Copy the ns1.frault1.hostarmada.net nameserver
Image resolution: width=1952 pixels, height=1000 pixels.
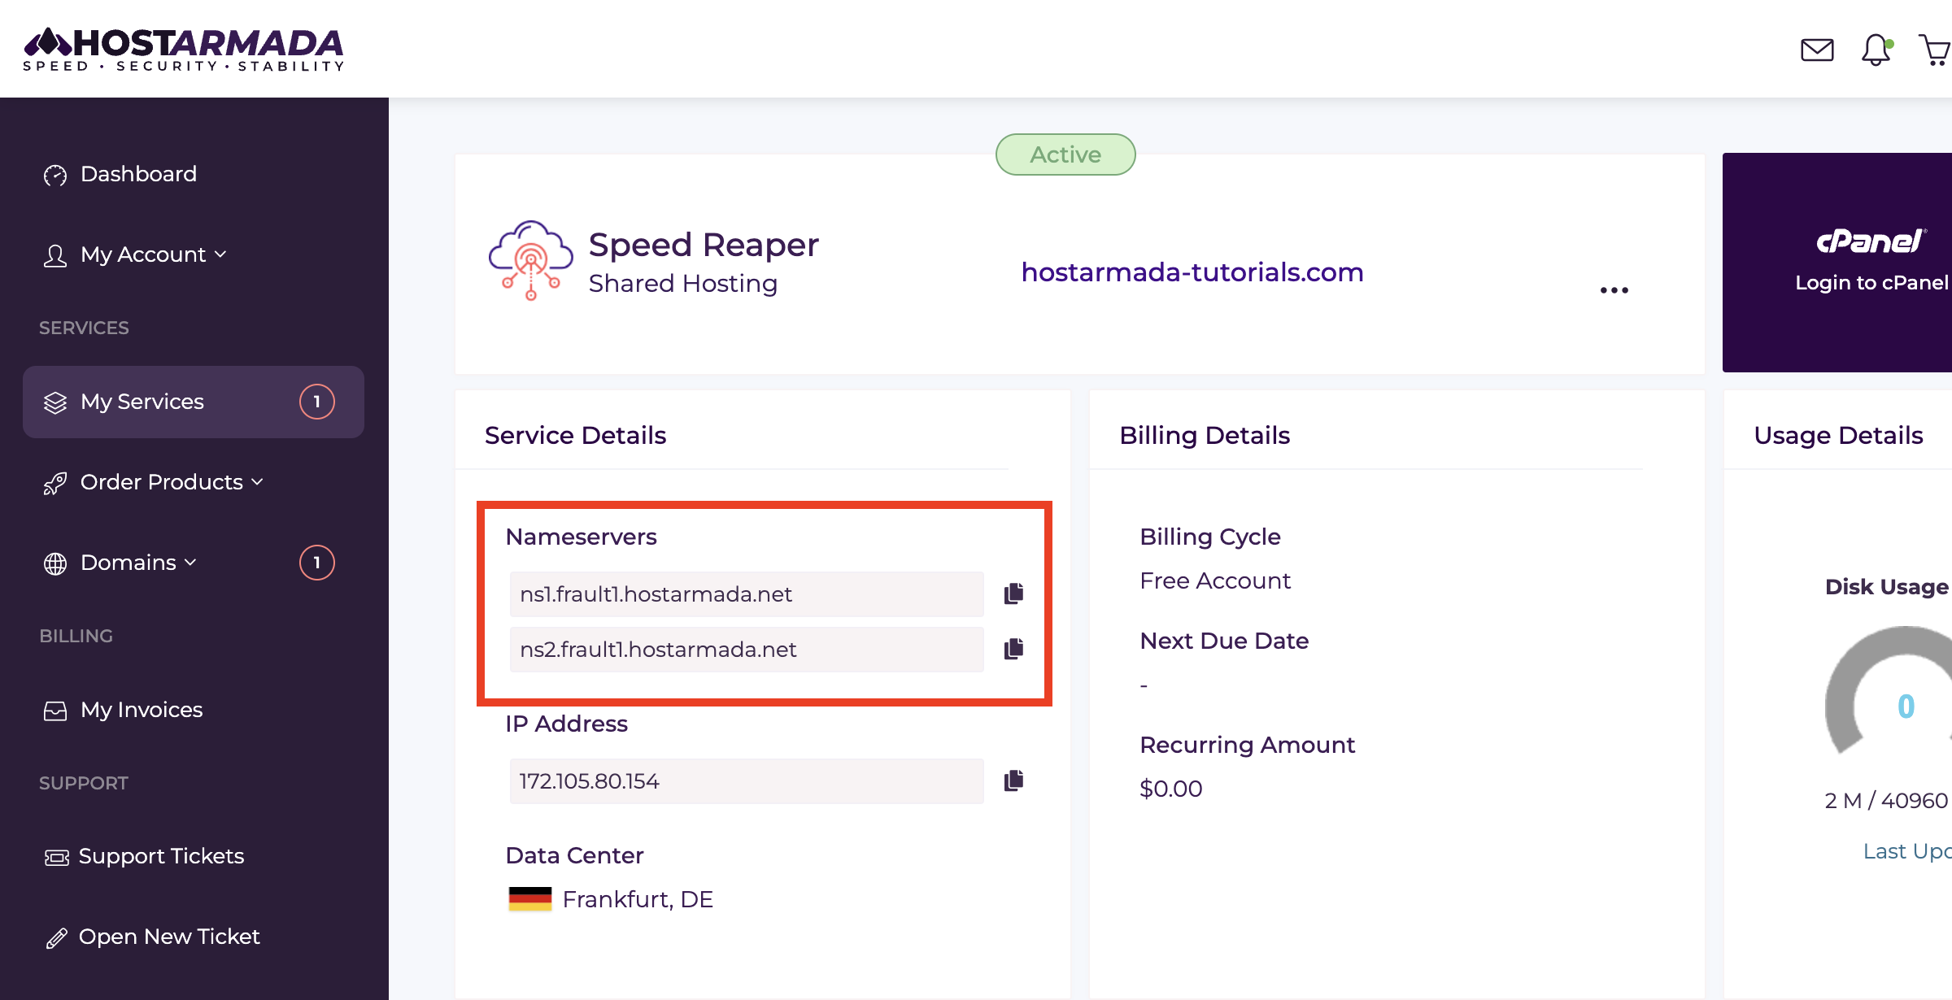click(1013, 593)
